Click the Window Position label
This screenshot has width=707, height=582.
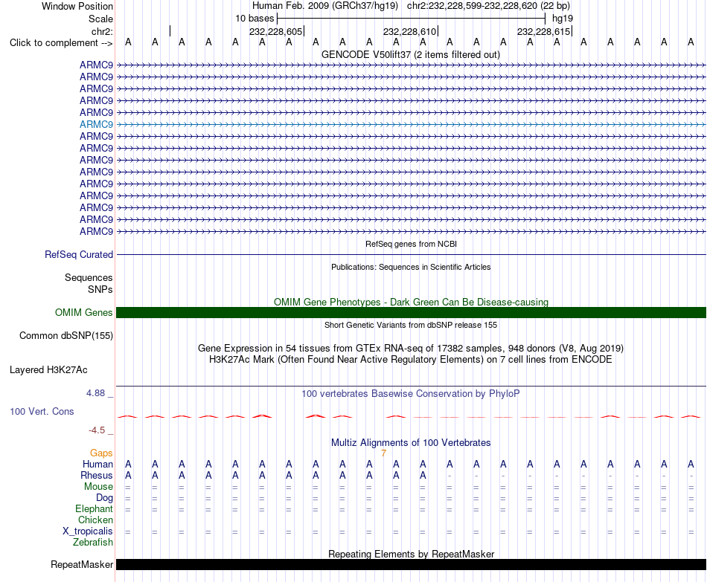(x=77, y=6)
